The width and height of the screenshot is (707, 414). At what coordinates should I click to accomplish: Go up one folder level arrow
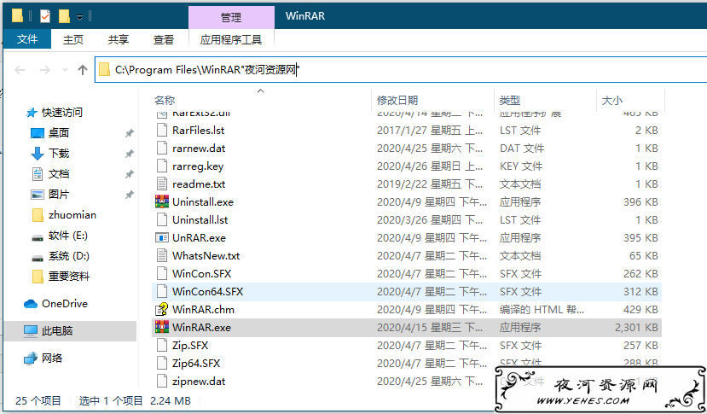click(x=82, y=70)
